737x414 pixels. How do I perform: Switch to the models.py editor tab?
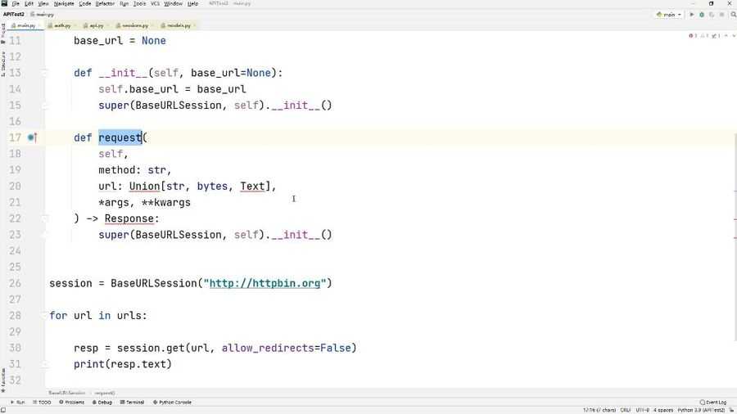point(177,25)
